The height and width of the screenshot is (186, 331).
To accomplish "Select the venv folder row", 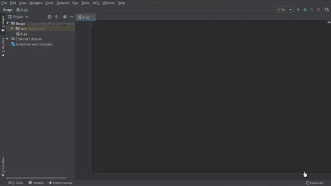I will click(x=40, y=29).
